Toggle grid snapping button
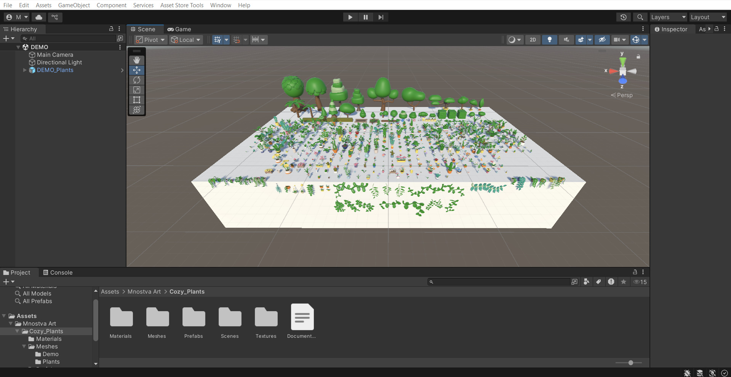This screenshot has height=377, width=731. [237, 40]
